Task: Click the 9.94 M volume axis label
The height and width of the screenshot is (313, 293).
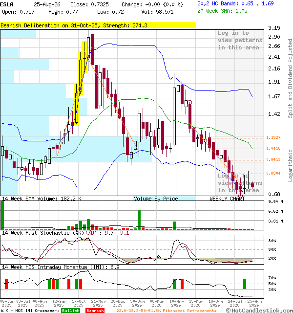Action: (x=275, y=201)
